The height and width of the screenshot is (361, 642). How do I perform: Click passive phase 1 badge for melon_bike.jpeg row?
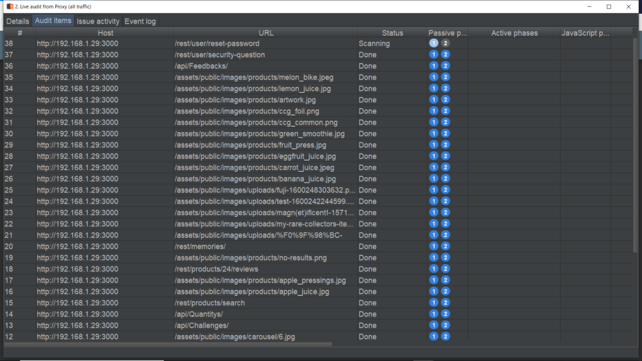[x=433, y=77]
